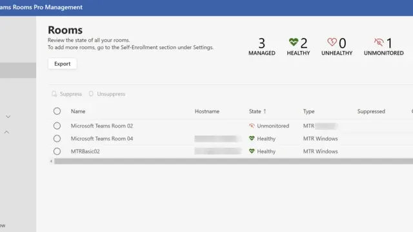Select the Microsoft Teams Room 02 row radio

coord(57,126)
